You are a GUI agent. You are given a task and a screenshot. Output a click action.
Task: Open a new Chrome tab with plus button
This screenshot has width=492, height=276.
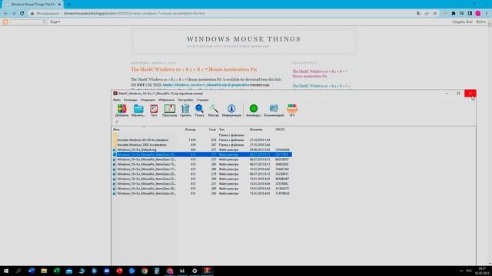(x=69, y=5)
